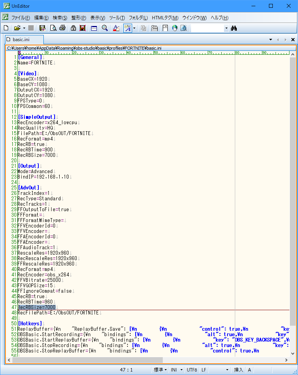298x375 pixels.
Task: Click the horizontal scrollbar thumb
Action: (88, 360)
